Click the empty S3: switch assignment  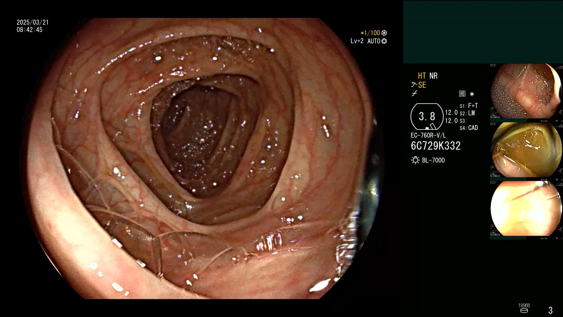[463, 121]
